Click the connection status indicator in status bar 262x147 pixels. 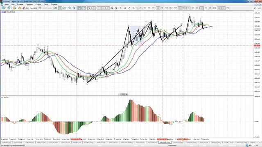tap(252, 145)
